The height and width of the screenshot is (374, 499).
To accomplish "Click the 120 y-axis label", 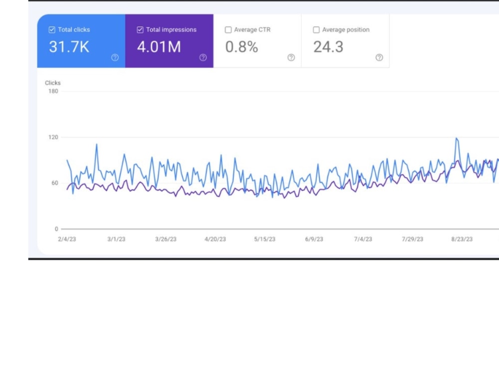I will [53, 137].
